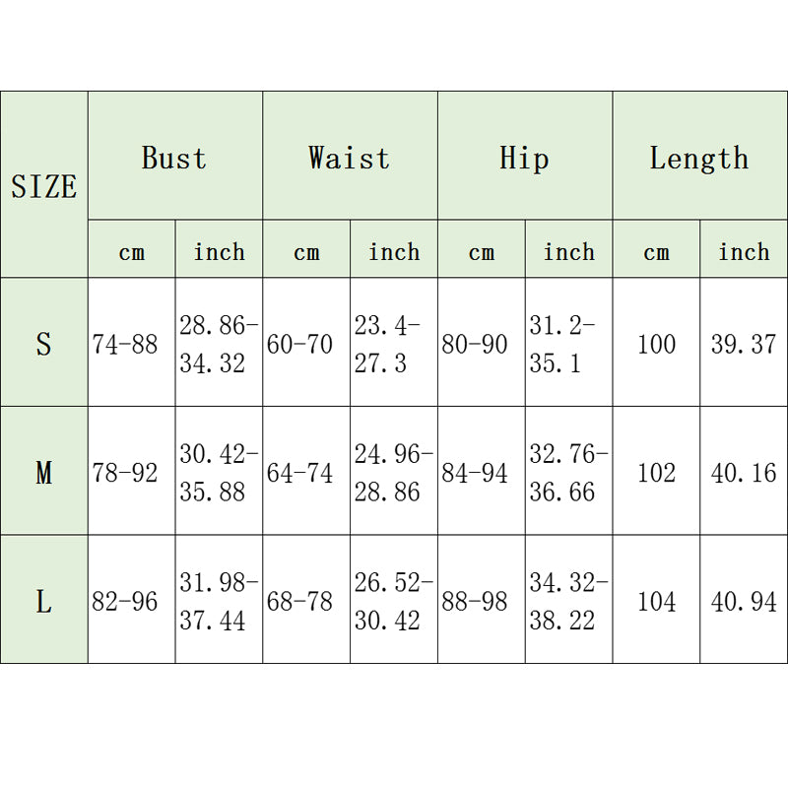Select the S size row label

point(44,344)
